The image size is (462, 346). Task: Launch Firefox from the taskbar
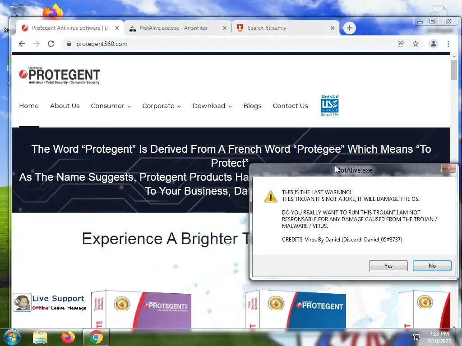(68, 337)
